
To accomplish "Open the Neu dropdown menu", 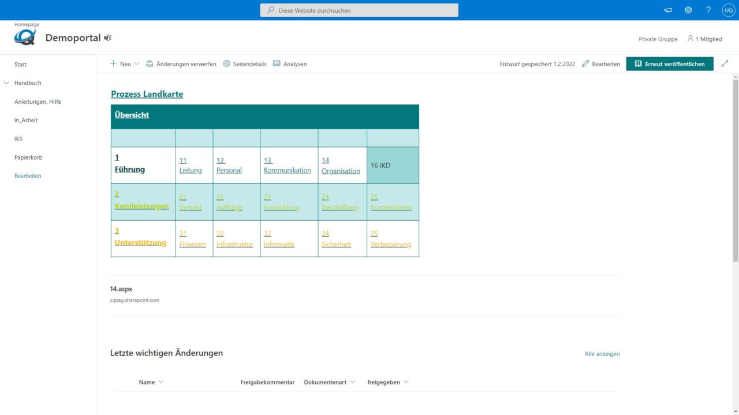I will click(124, 63).
